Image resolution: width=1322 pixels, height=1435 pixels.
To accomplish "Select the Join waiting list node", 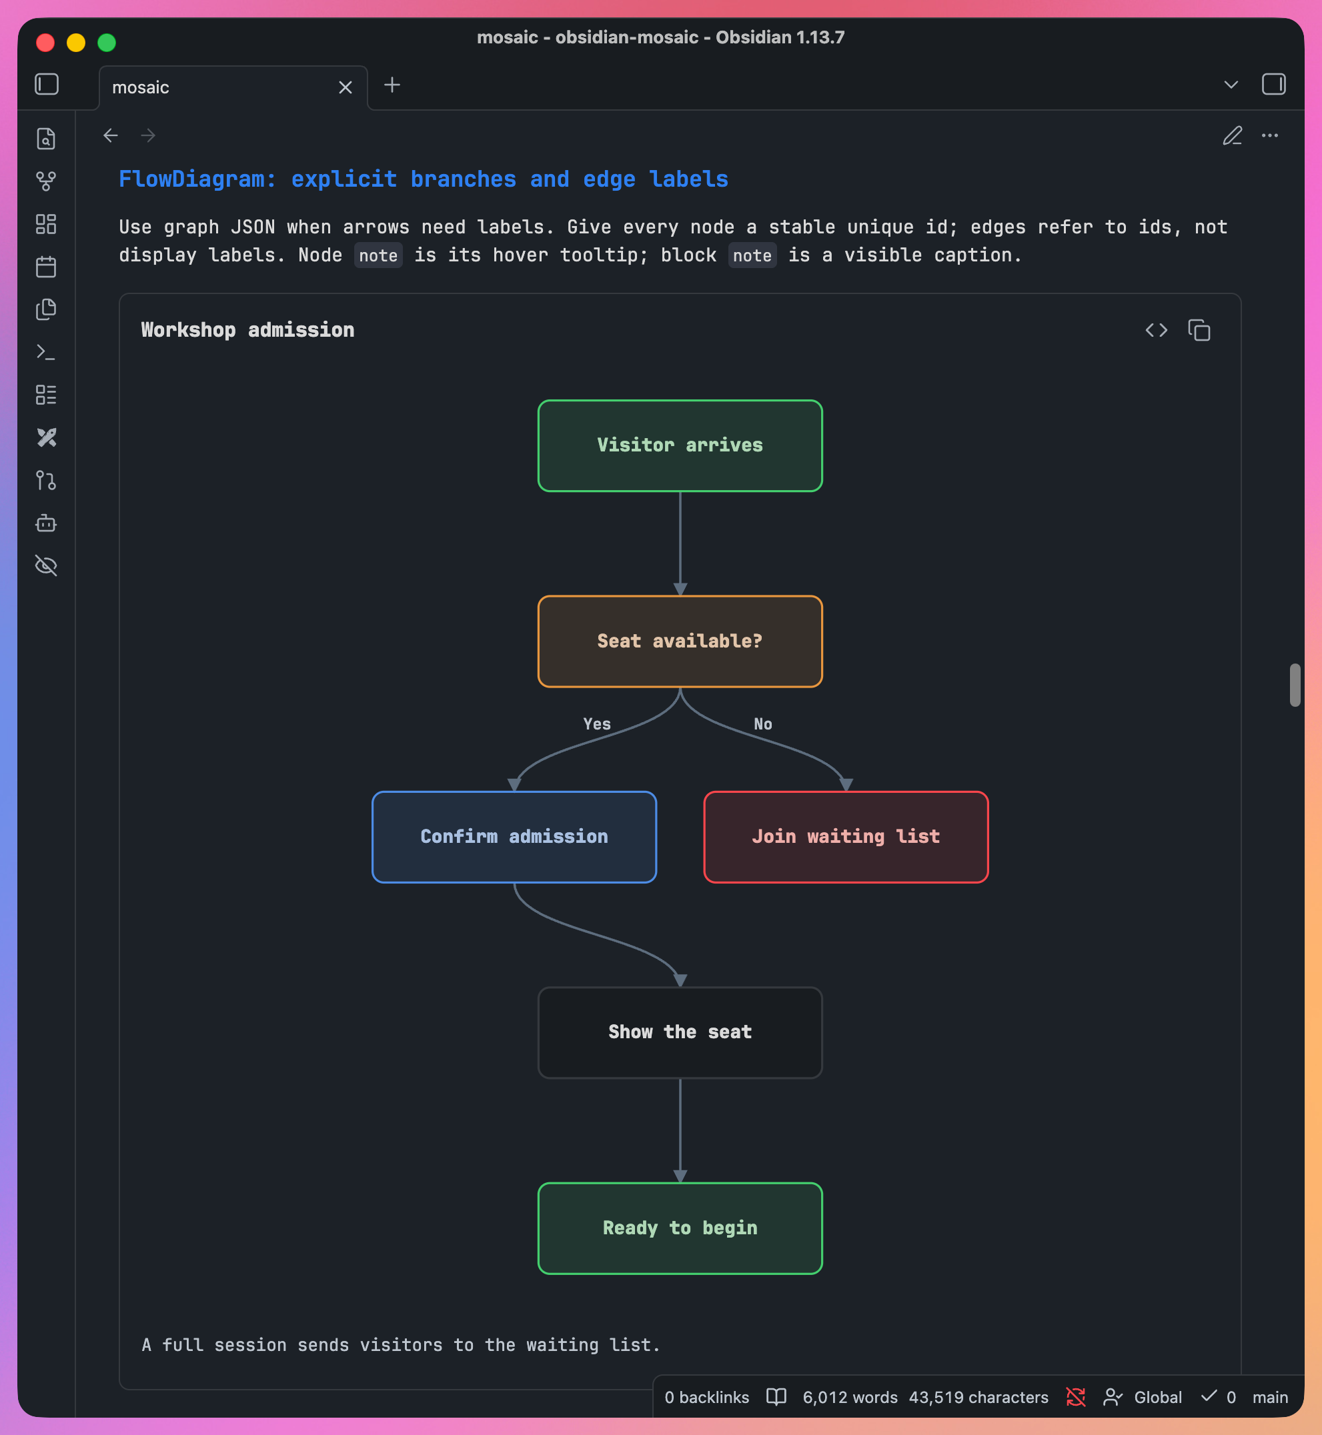I will (846, 837).
